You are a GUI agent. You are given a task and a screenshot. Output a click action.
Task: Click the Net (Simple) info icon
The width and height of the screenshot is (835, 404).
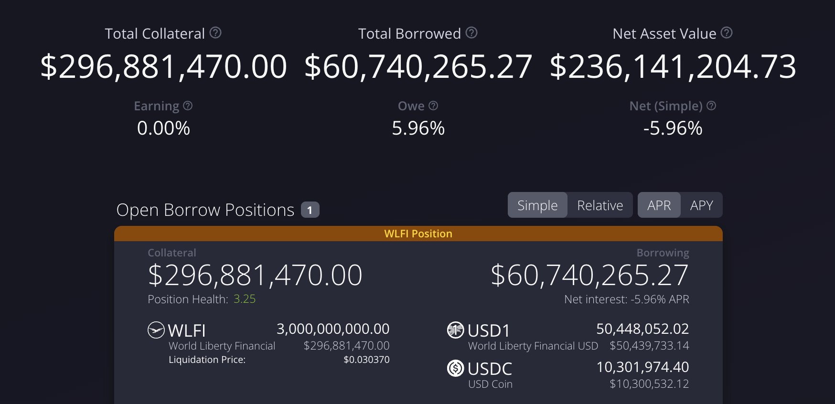point(711,106)
